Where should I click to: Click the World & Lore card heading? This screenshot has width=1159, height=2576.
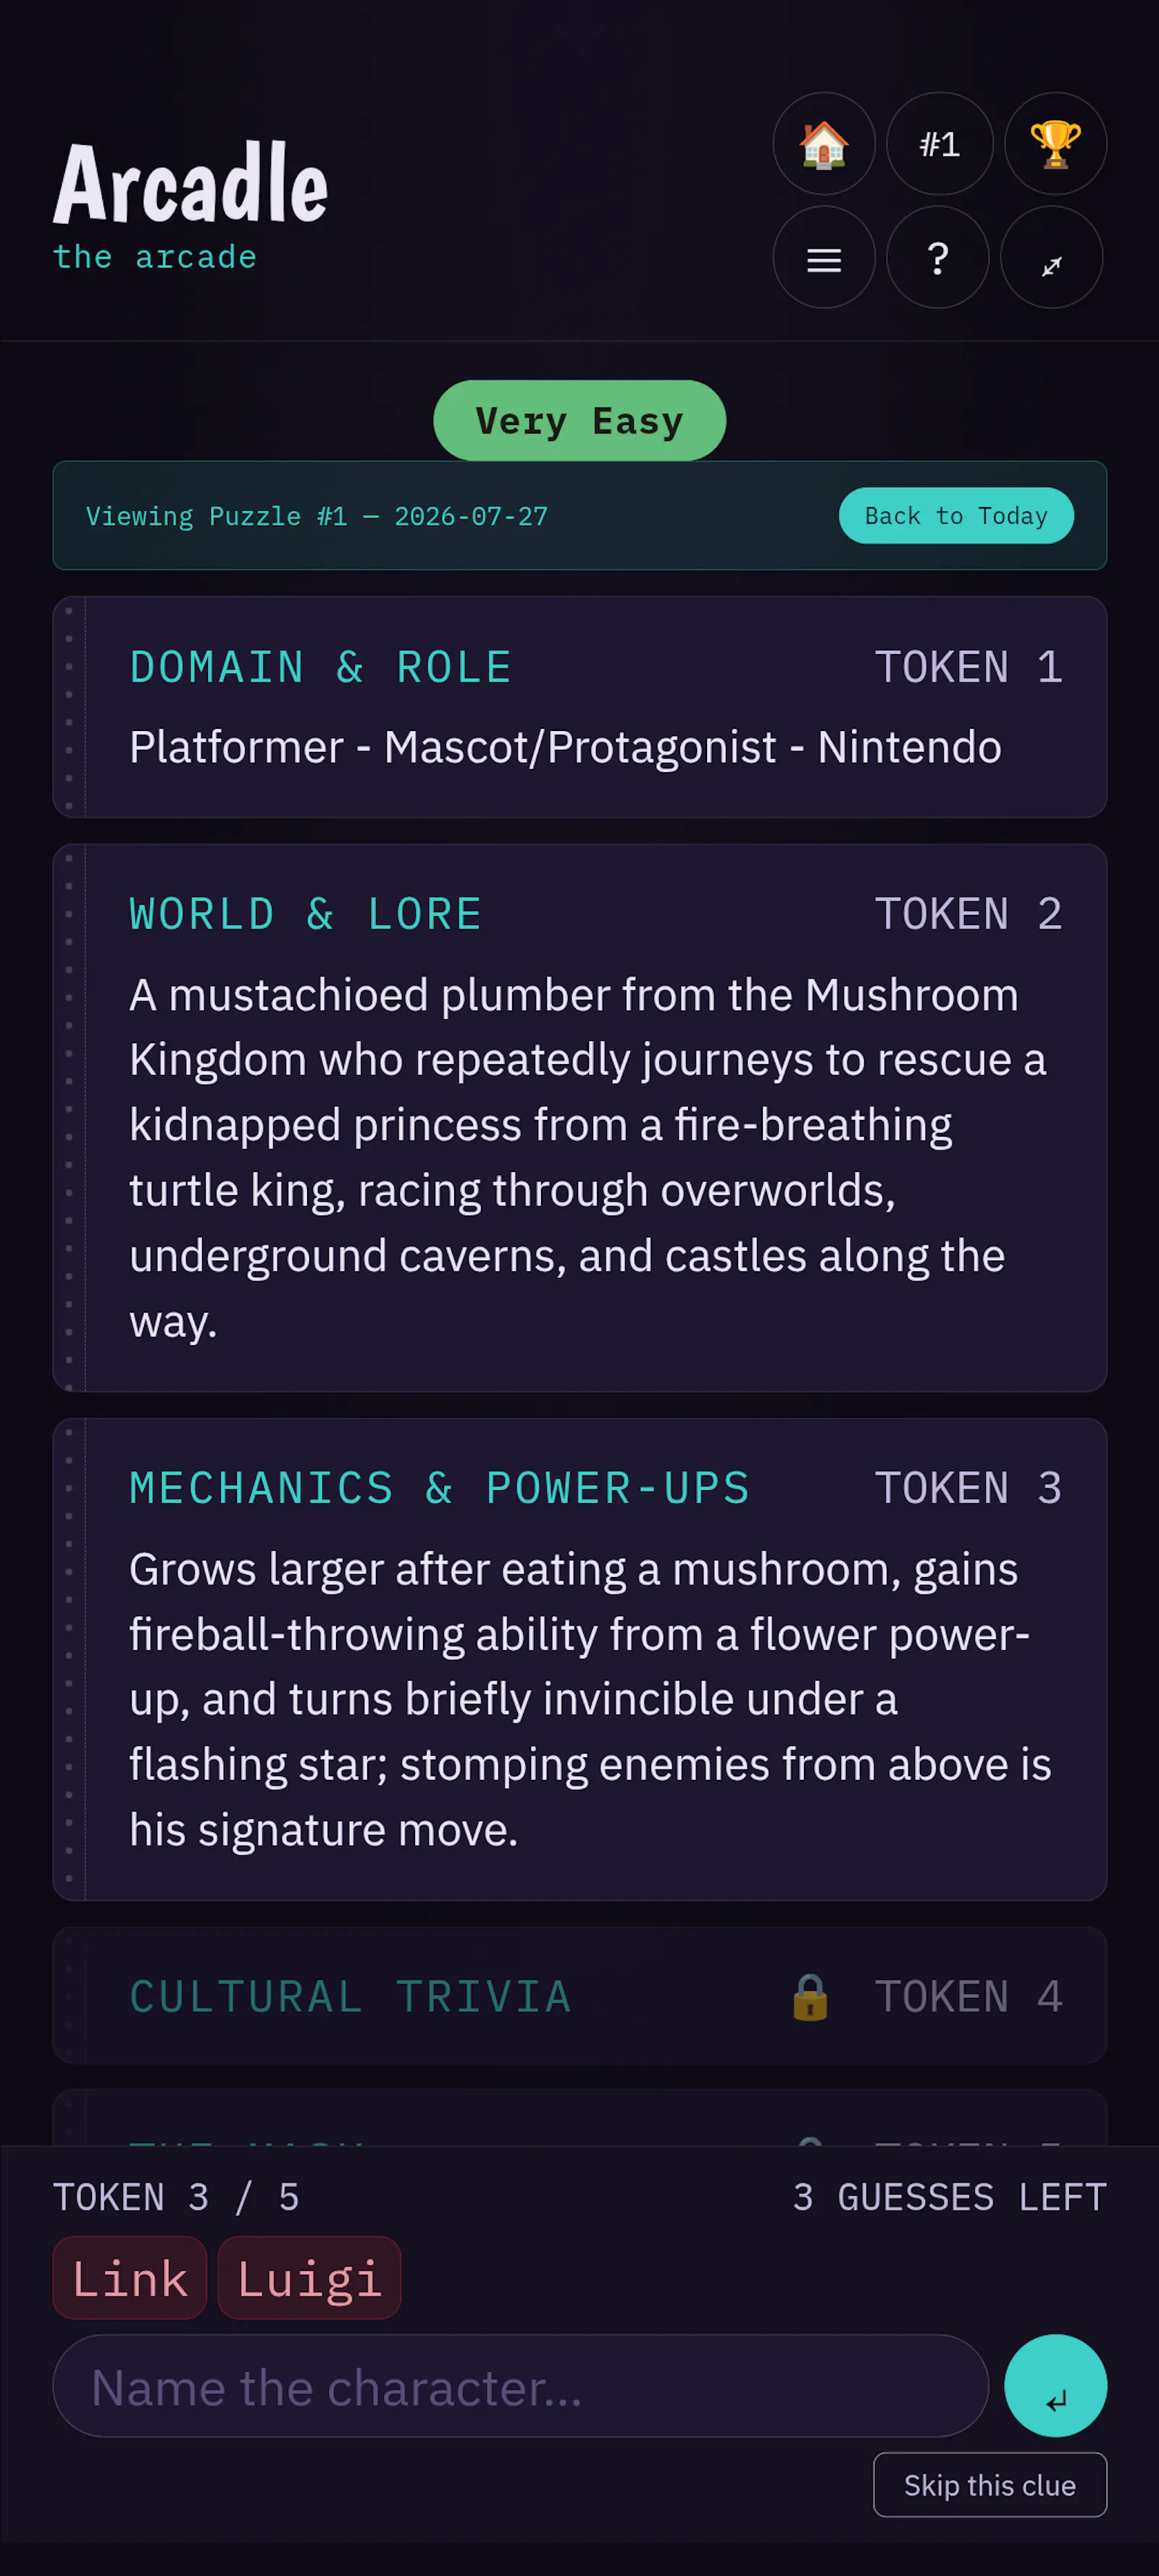(x=306, y=914)
